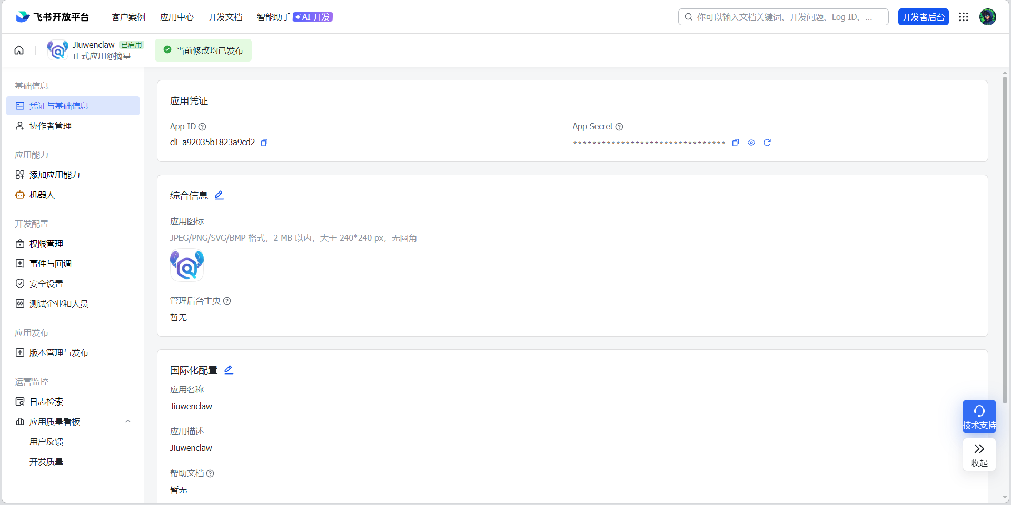Click 正式应用@摘星 subtitle text
1011x505 pixels.
pyautogui.click(x=102, y=56)
